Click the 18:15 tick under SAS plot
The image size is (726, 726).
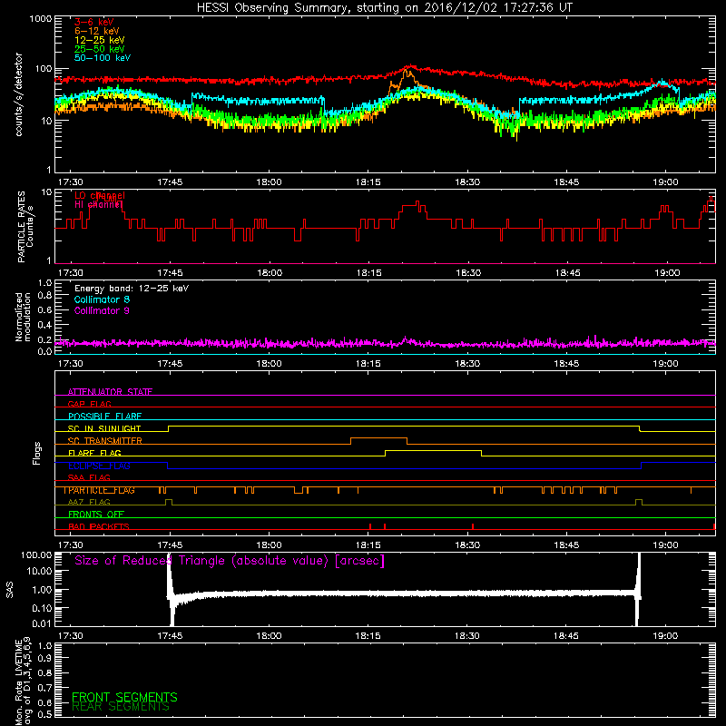coord(368,636)
